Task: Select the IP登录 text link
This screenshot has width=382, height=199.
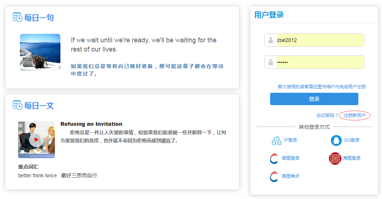Action: [x=290, y=140]
